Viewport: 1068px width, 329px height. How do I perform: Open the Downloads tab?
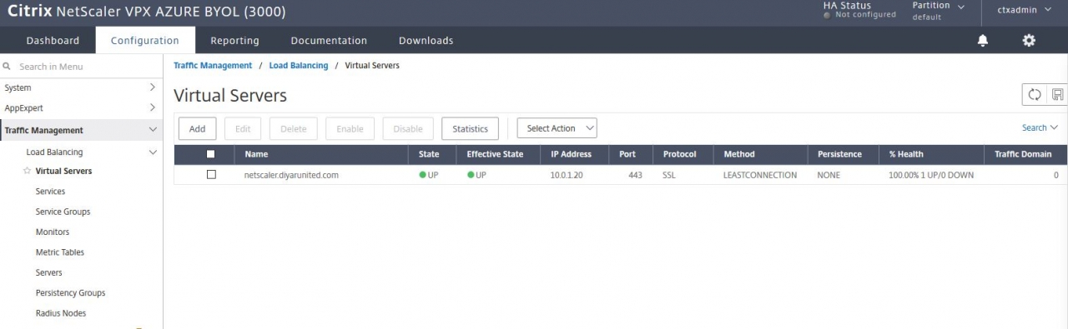pyautogui.click(x=426, y=40)
